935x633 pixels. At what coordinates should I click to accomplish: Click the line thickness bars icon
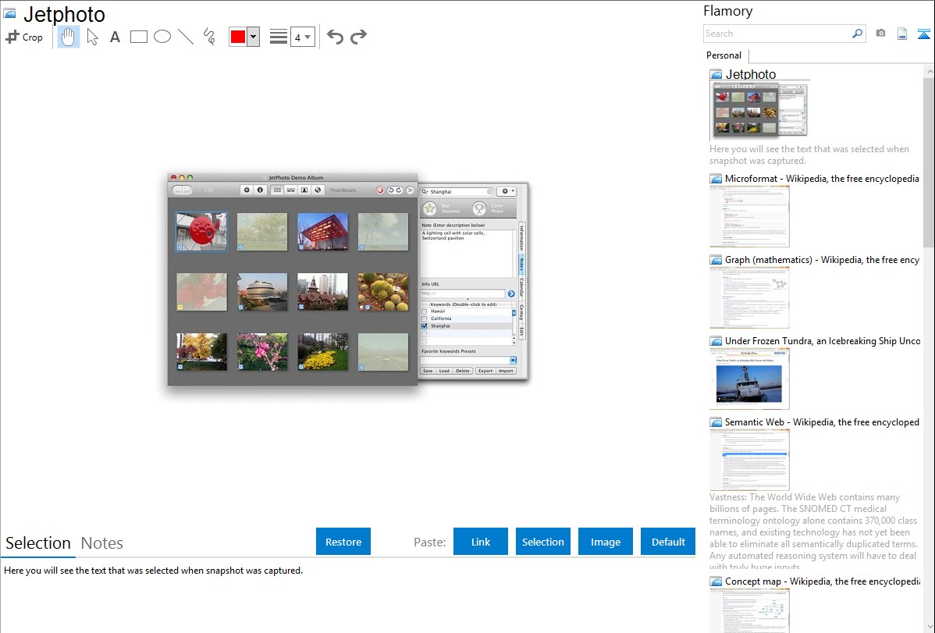coord(278,37)
